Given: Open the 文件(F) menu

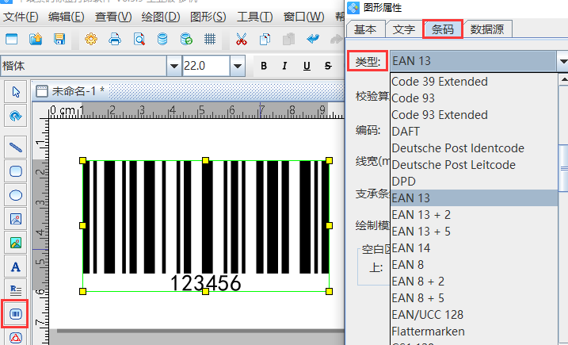Looking at the screenshot, I should tap(21, 17).
